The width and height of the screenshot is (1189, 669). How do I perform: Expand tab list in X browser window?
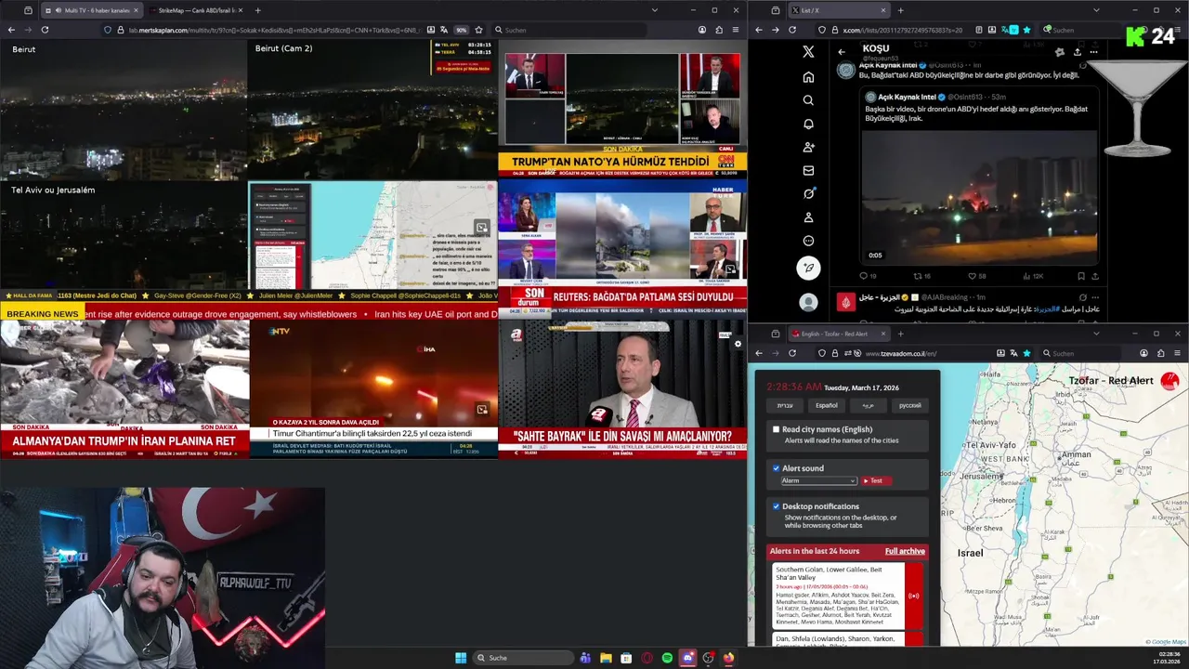click(x=1096, y=10)
